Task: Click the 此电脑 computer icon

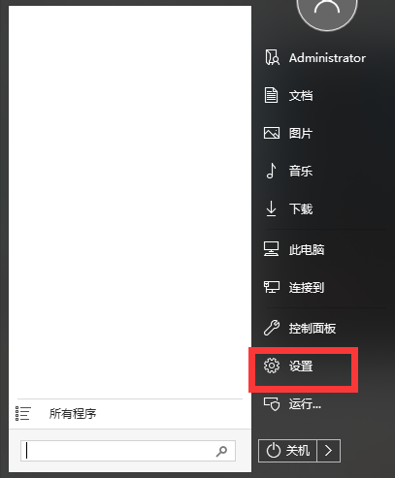Action: point(271,249)
